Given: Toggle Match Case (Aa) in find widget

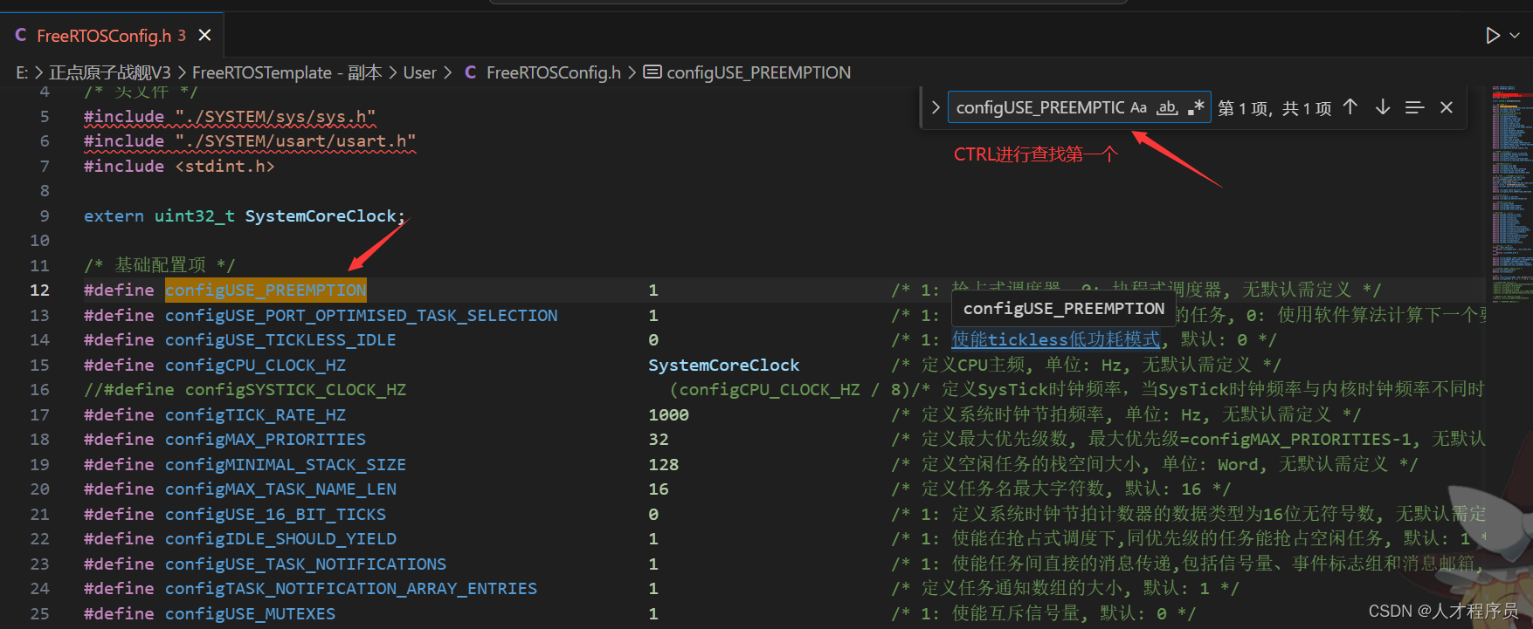Looking at the screenshot, I should pos(1138,107).
